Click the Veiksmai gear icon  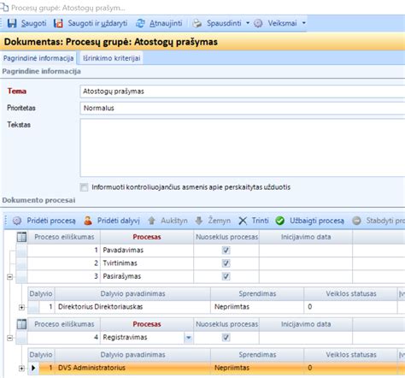click(x=258, y=23)
